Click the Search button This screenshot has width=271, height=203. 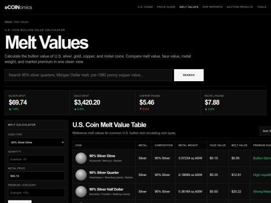click(189, 75)
